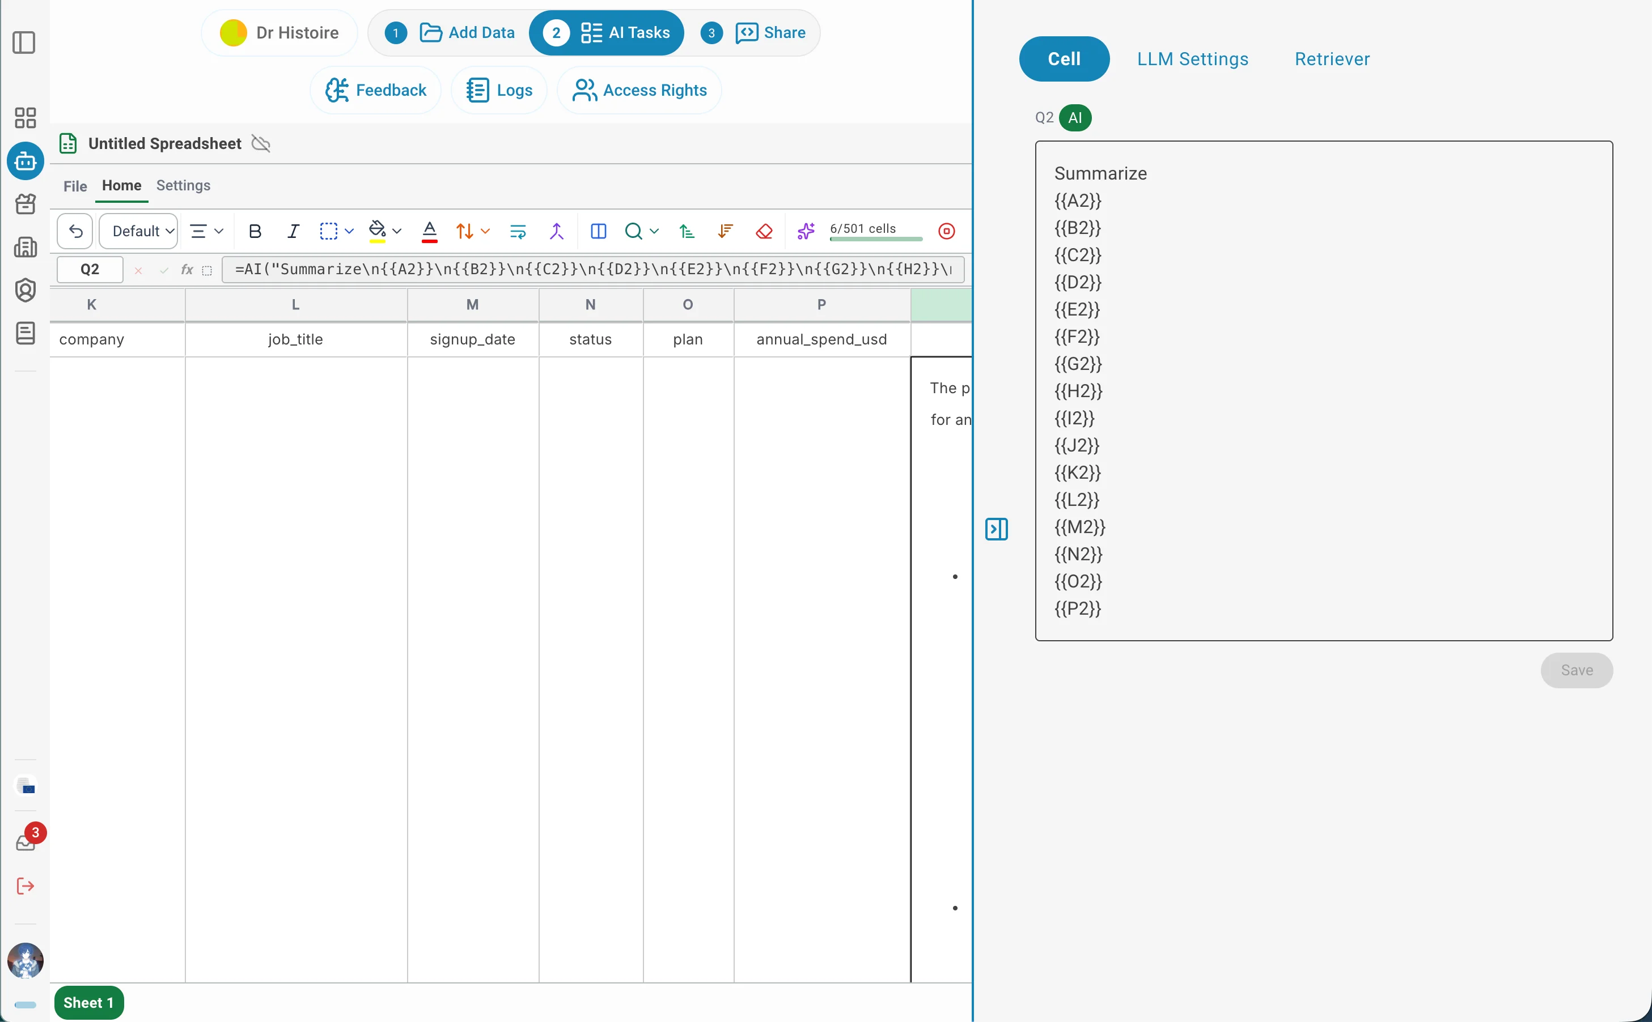Screen dimensions: 1652x1022
Task: Open the Settings menu tab
Action: point(183,185)
